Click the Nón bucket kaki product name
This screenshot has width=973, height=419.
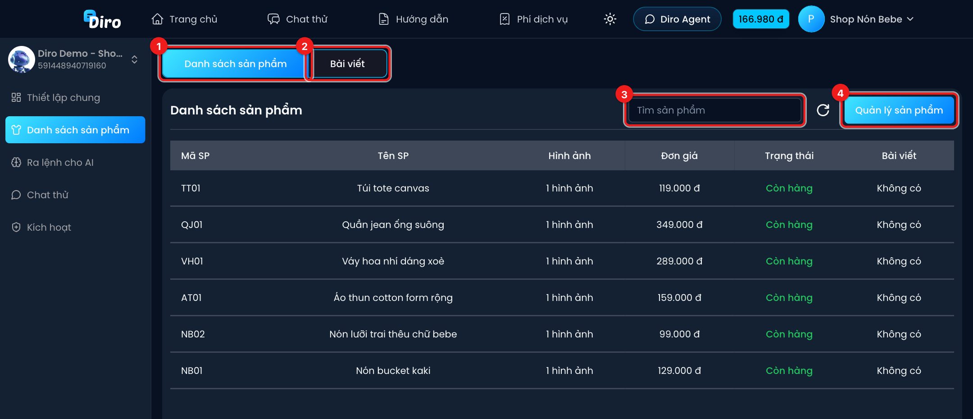pos(393,370)
